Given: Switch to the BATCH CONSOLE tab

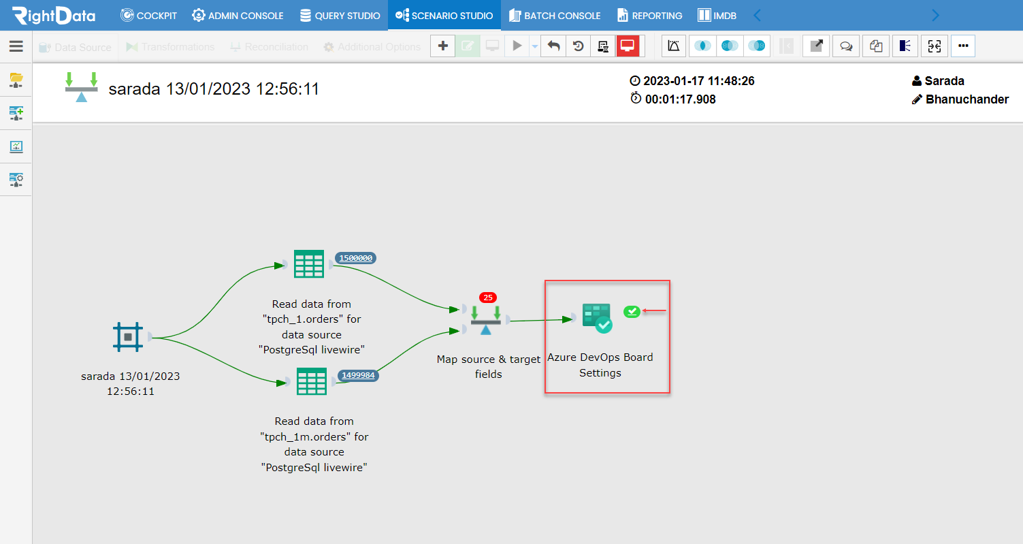Looking at the screenshot, I should (555, 15).
